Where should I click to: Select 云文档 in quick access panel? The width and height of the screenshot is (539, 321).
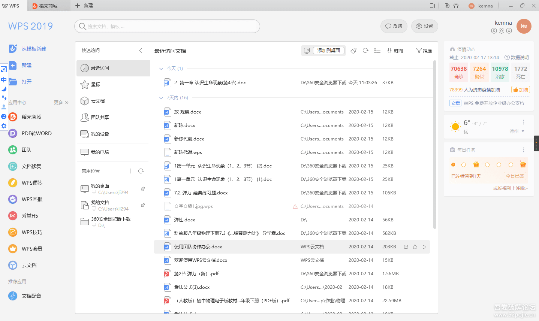pos(97,101)
